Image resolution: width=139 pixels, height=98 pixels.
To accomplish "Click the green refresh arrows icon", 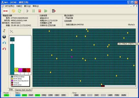I will coord(20,11).
